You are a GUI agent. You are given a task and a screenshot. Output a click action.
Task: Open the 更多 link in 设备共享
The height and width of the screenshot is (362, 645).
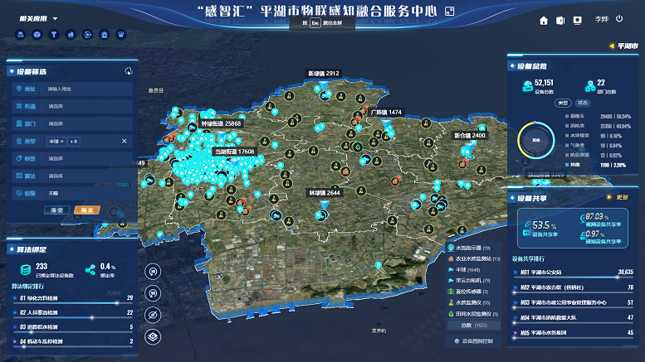click(618, 197)
